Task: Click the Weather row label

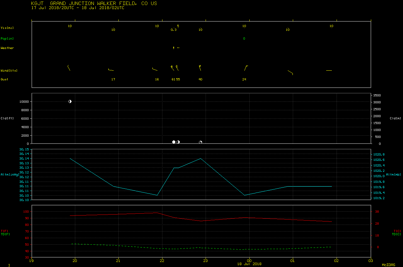Action: coord(7,48)
